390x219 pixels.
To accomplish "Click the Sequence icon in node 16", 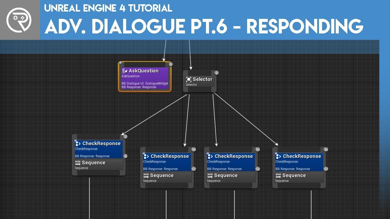I will [x=278, y=176].
